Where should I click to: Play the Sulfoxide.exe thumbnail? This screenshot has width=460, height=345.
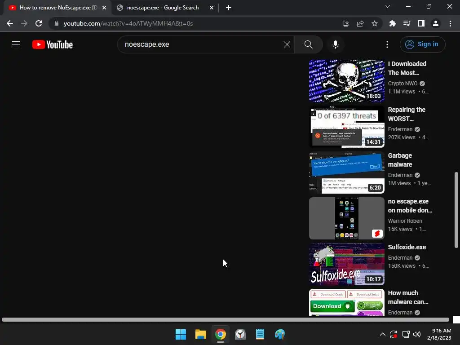tap(346, 264)
